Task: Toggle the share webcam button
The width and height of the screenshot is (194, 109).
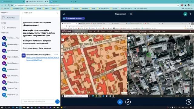Action: click(x=128, y=102)
